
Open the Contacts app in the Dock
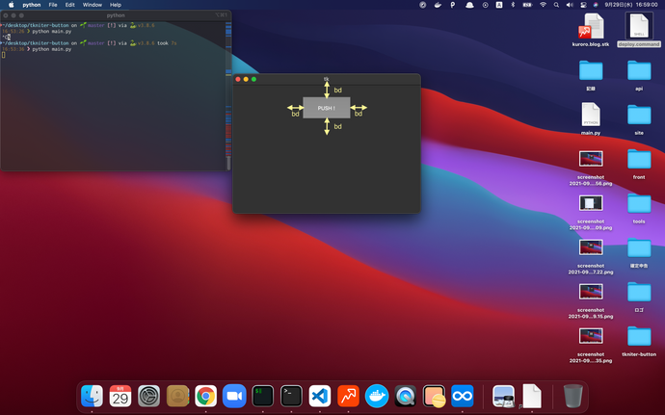point(177,396)
